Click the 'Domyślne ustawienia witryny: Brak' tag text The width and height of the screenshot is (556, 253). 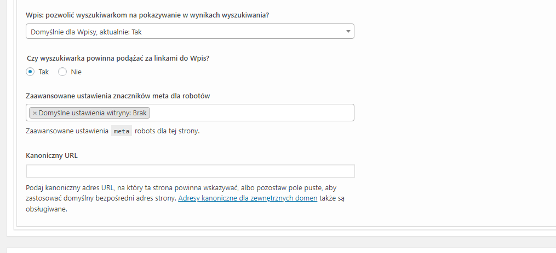pyautogui.click(x=93, y=113)
